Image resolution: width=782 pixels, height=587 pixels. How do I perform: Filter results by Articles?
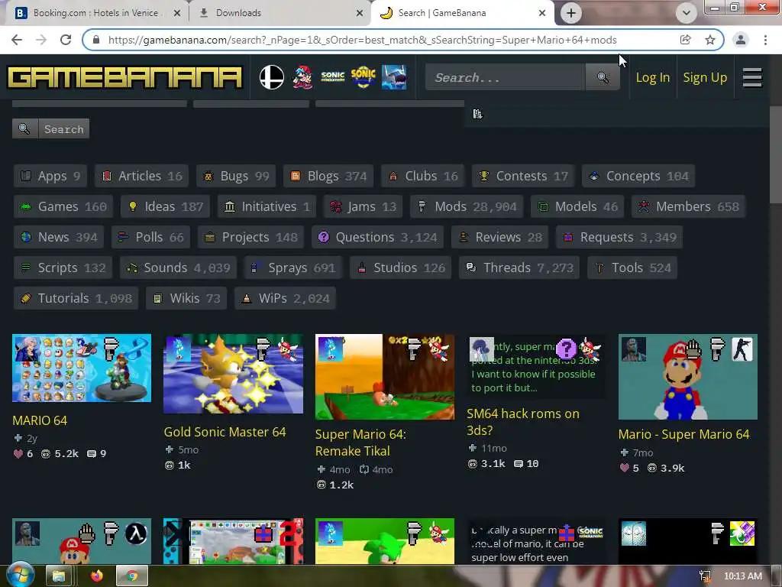[x=141, y=176]
